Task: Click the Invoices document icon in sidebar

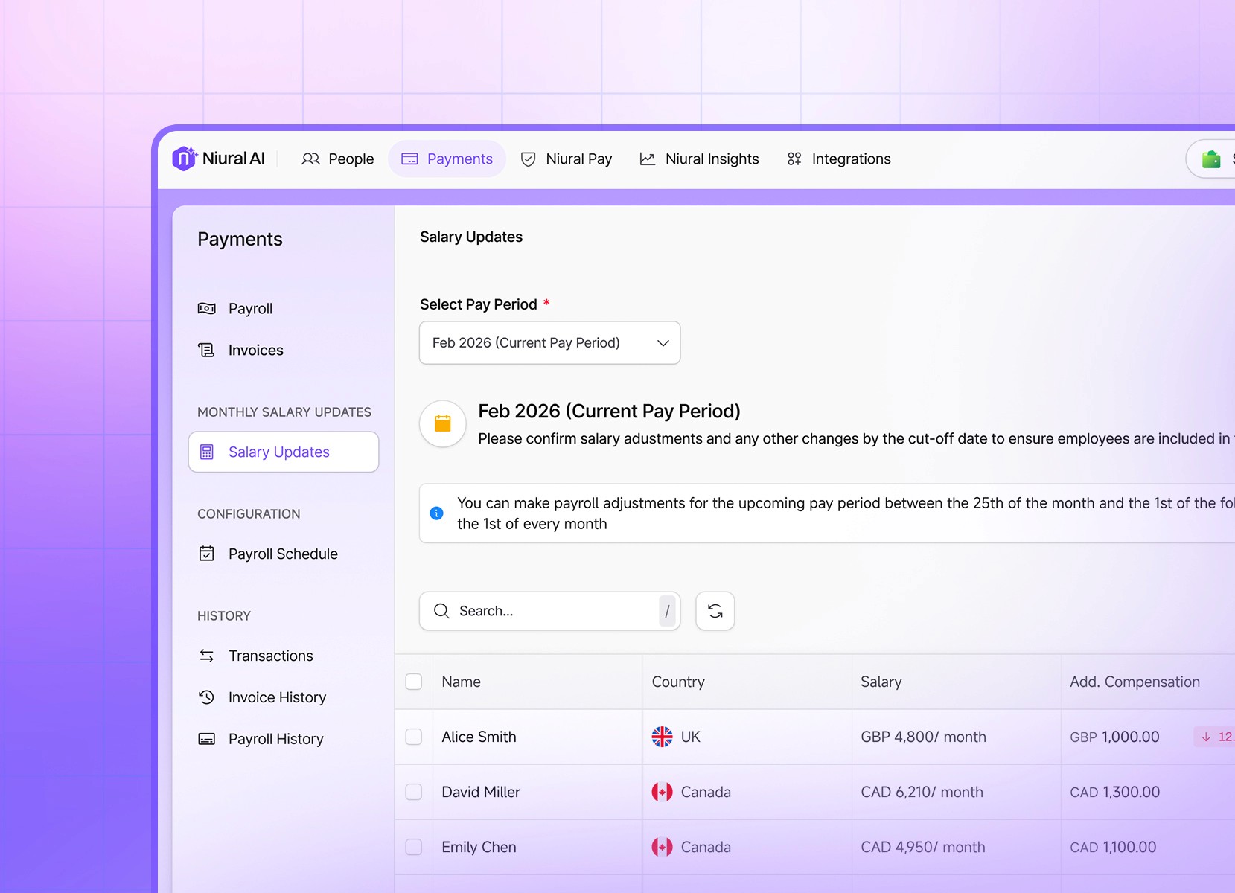Action: coord(207,350)
